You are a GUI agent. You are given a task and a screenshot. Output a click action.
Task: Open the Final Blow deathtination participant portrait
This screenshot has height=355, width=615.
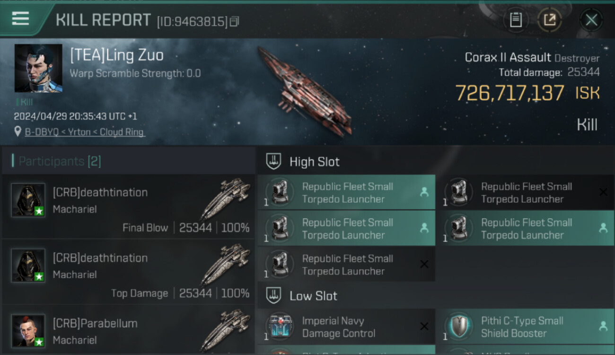click(x=28, y=200)
